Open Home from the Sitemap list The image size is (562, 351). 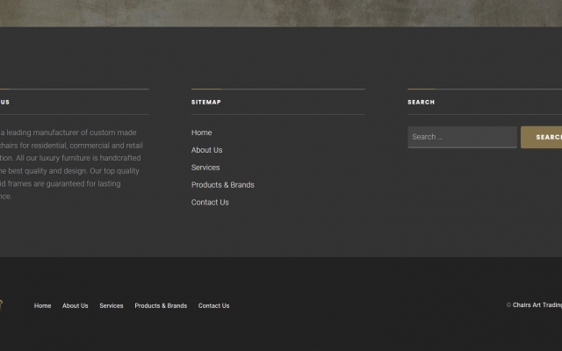pyautogui.click(x=201, y=133)
